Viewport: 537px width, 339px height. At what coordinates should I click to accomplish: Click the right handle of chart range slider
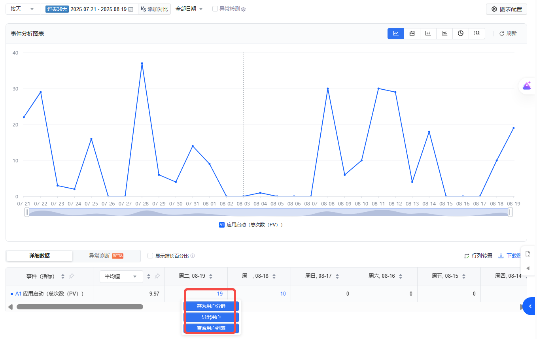511,212
